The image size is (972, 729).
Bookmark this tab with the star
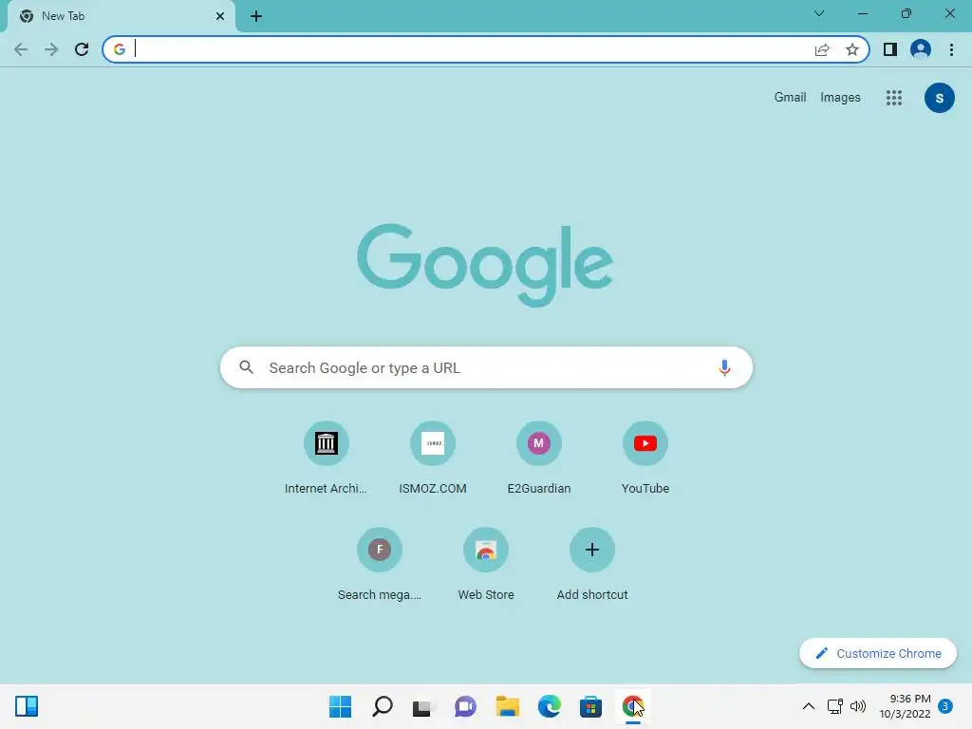click(x=852, y=49)
